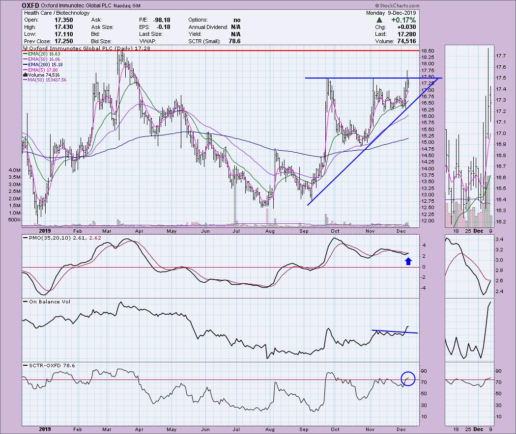Click the 500K volume axis label

(x=15, y=219)
